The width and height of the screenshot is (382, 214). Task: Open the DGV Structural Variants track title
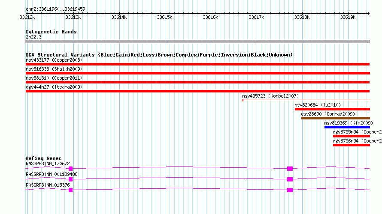coord(159,55)
